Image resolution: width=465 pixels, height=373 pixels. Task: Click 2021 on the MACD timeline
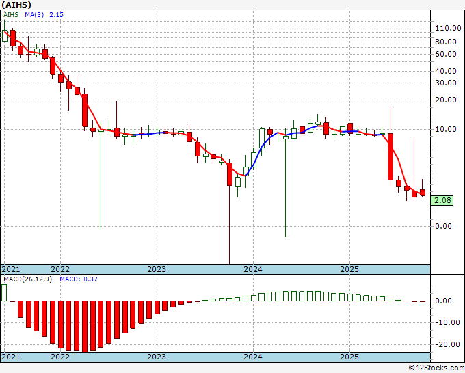[11, 357]
